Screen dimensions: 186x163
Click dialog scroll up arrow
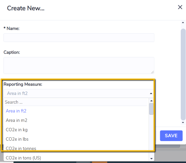click(x=183, y=23)
